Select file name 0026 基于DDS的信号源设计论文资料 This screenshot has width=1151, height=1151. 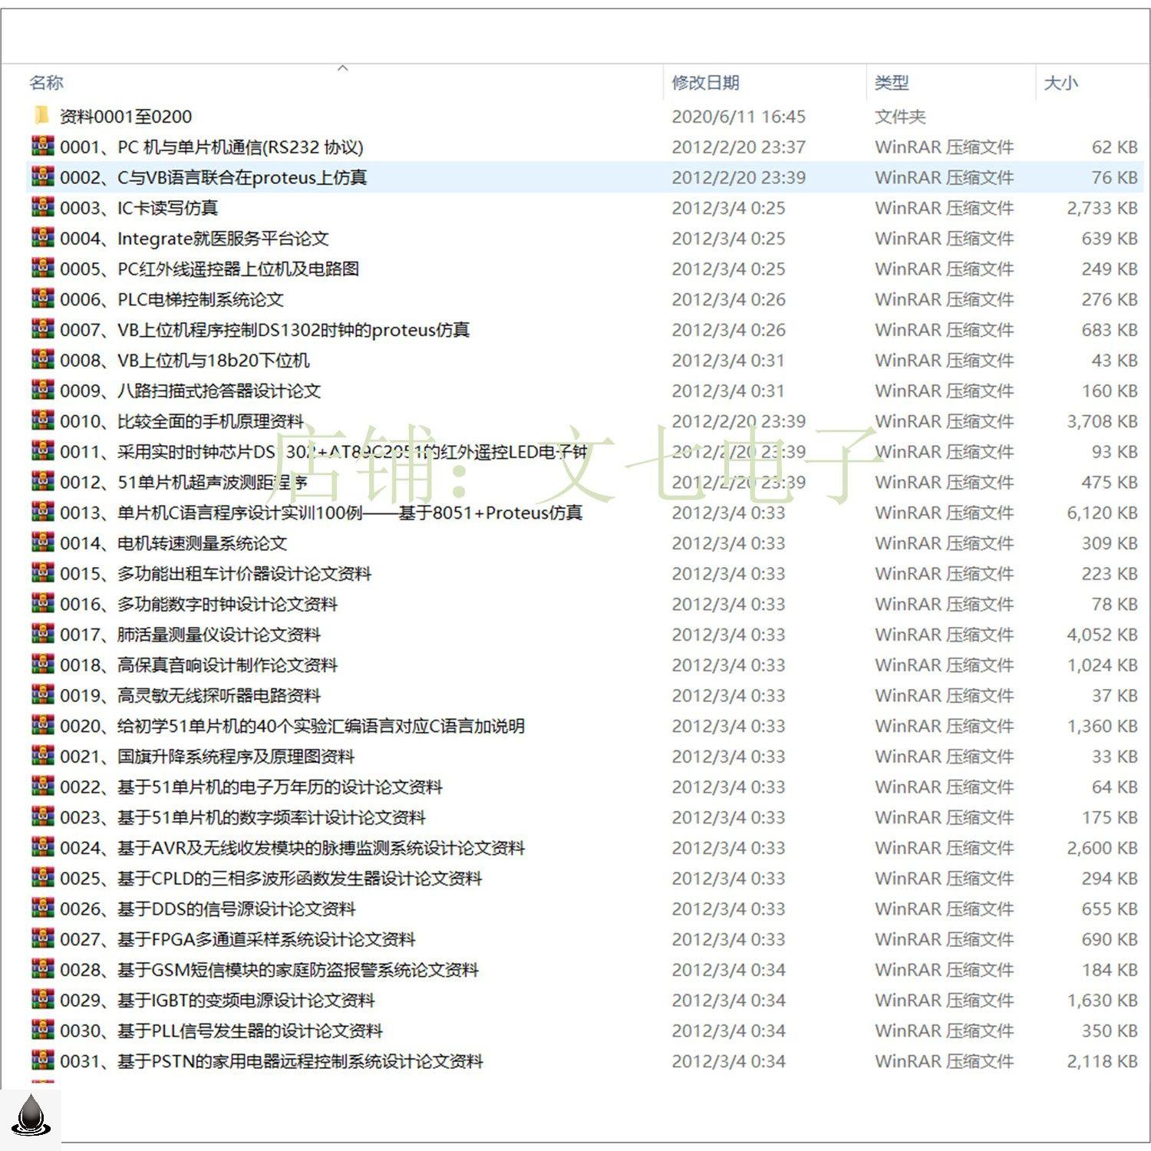click(208, 909)
